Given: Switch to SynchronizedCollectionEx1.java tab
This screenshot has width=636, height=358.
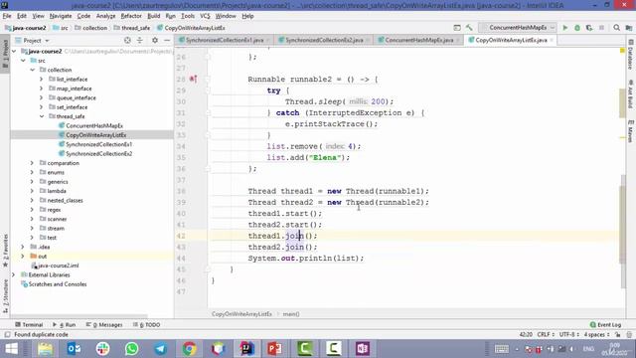Looking at the screenshot, I should [225, 40].
